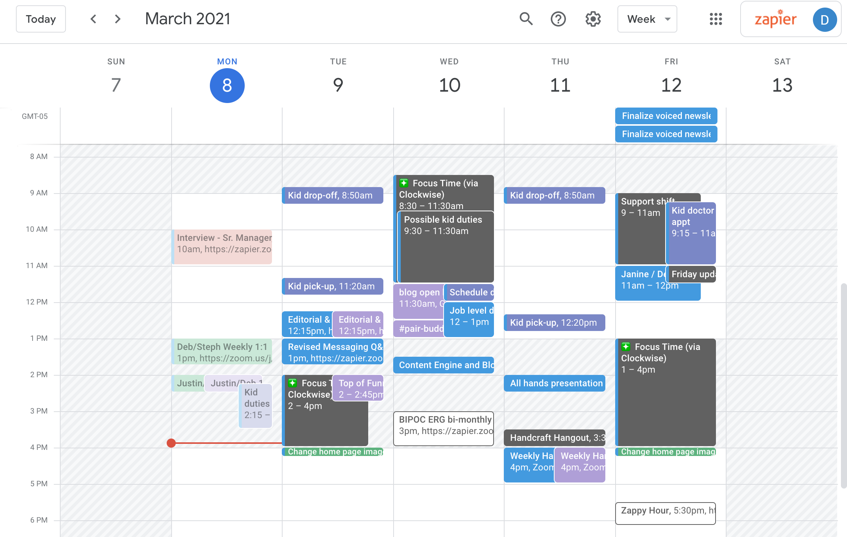847x537 pixels.
Task: Click the search magnifier icon
Action: click(526, 19)
